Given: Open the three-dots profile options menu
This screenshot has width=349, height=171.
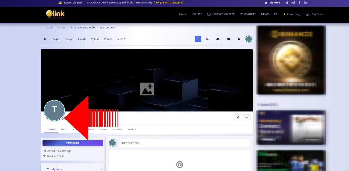Looking at the screenshot, I should pyautogui.click(x=246, y=117).
